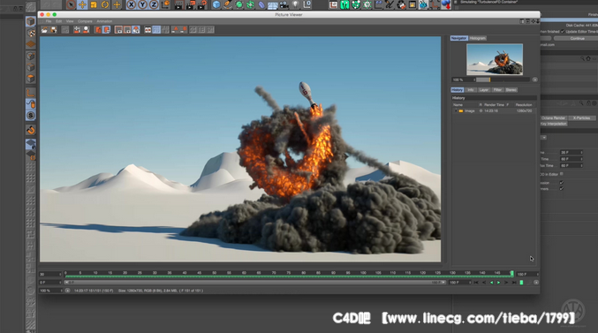Toggle the bottom checked checkbox in attributes panel
The width and height of the screenshot is (598, 333).
point(562,189)
